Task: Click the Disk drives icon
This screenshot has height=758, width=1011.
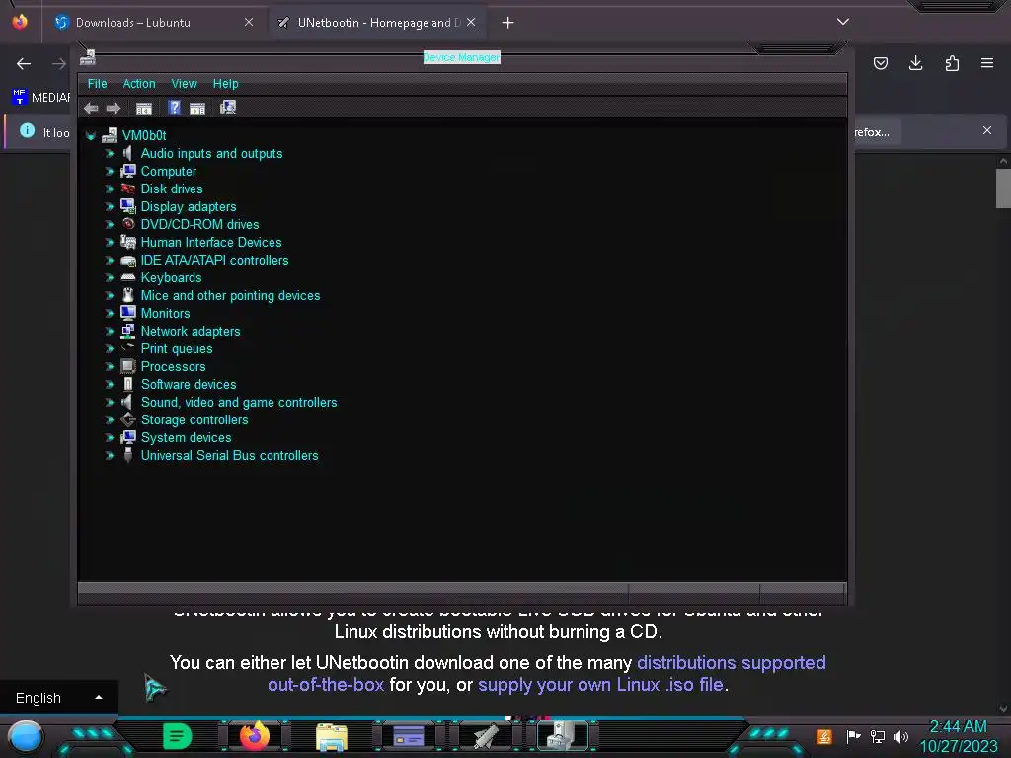Action: click(x=127, y=189)
